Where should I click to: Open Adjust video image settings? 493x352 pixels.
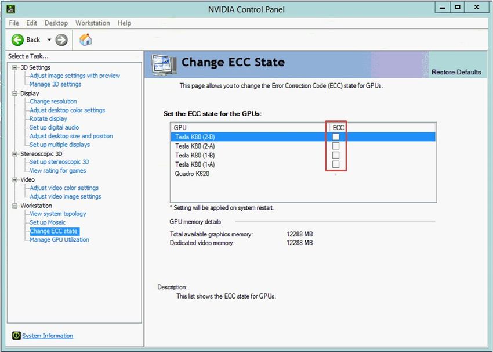coord(66,196)
